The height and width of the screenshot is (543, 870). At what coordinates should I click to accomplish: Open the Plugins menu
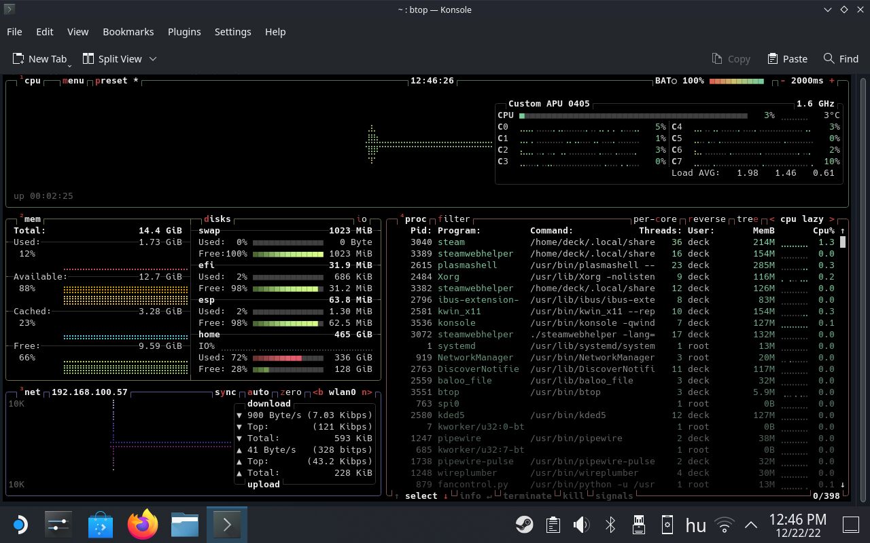184,32
